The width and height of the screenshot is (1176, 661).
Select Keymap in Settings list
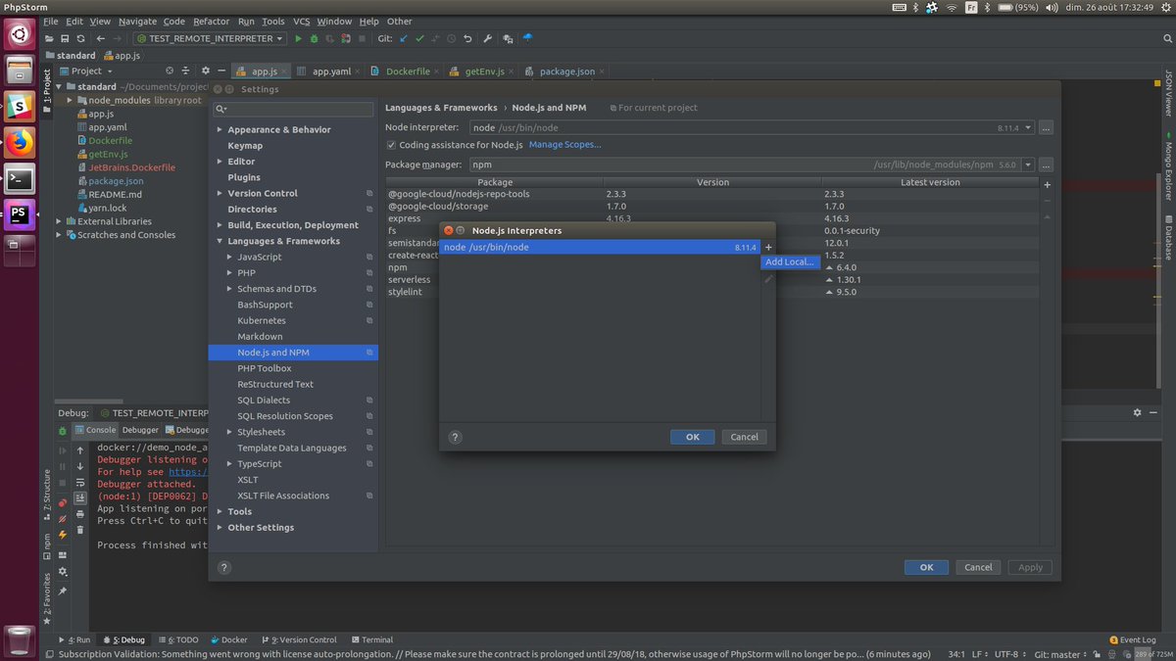(245, 145)
